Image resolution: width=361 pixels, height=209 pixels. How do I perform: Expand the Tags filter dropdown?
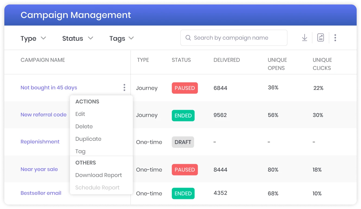point(122,38)
